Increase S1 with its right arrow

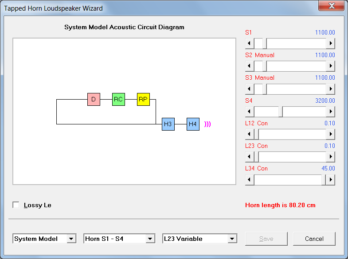coord(330,43)
